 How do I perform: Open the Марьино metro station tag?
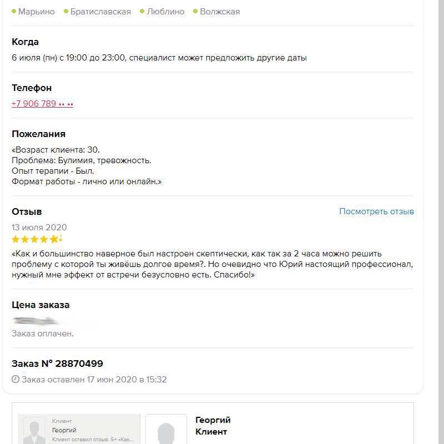(x=36, y=12)
